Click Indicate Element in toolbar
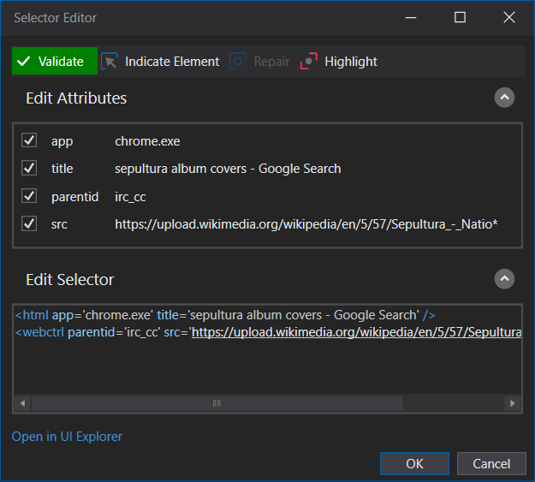Image resolution: width=535 pixels, height=482 pixels. tap(160, 62)
